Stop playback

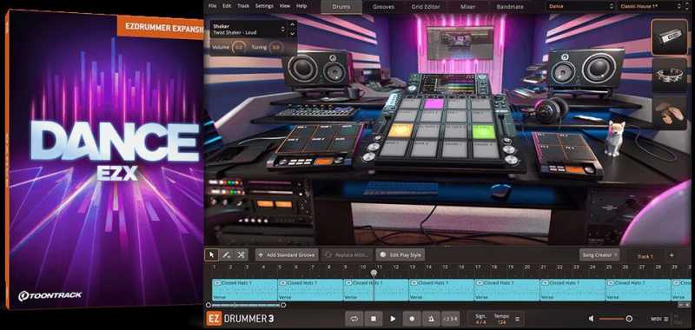coord(374,319)
